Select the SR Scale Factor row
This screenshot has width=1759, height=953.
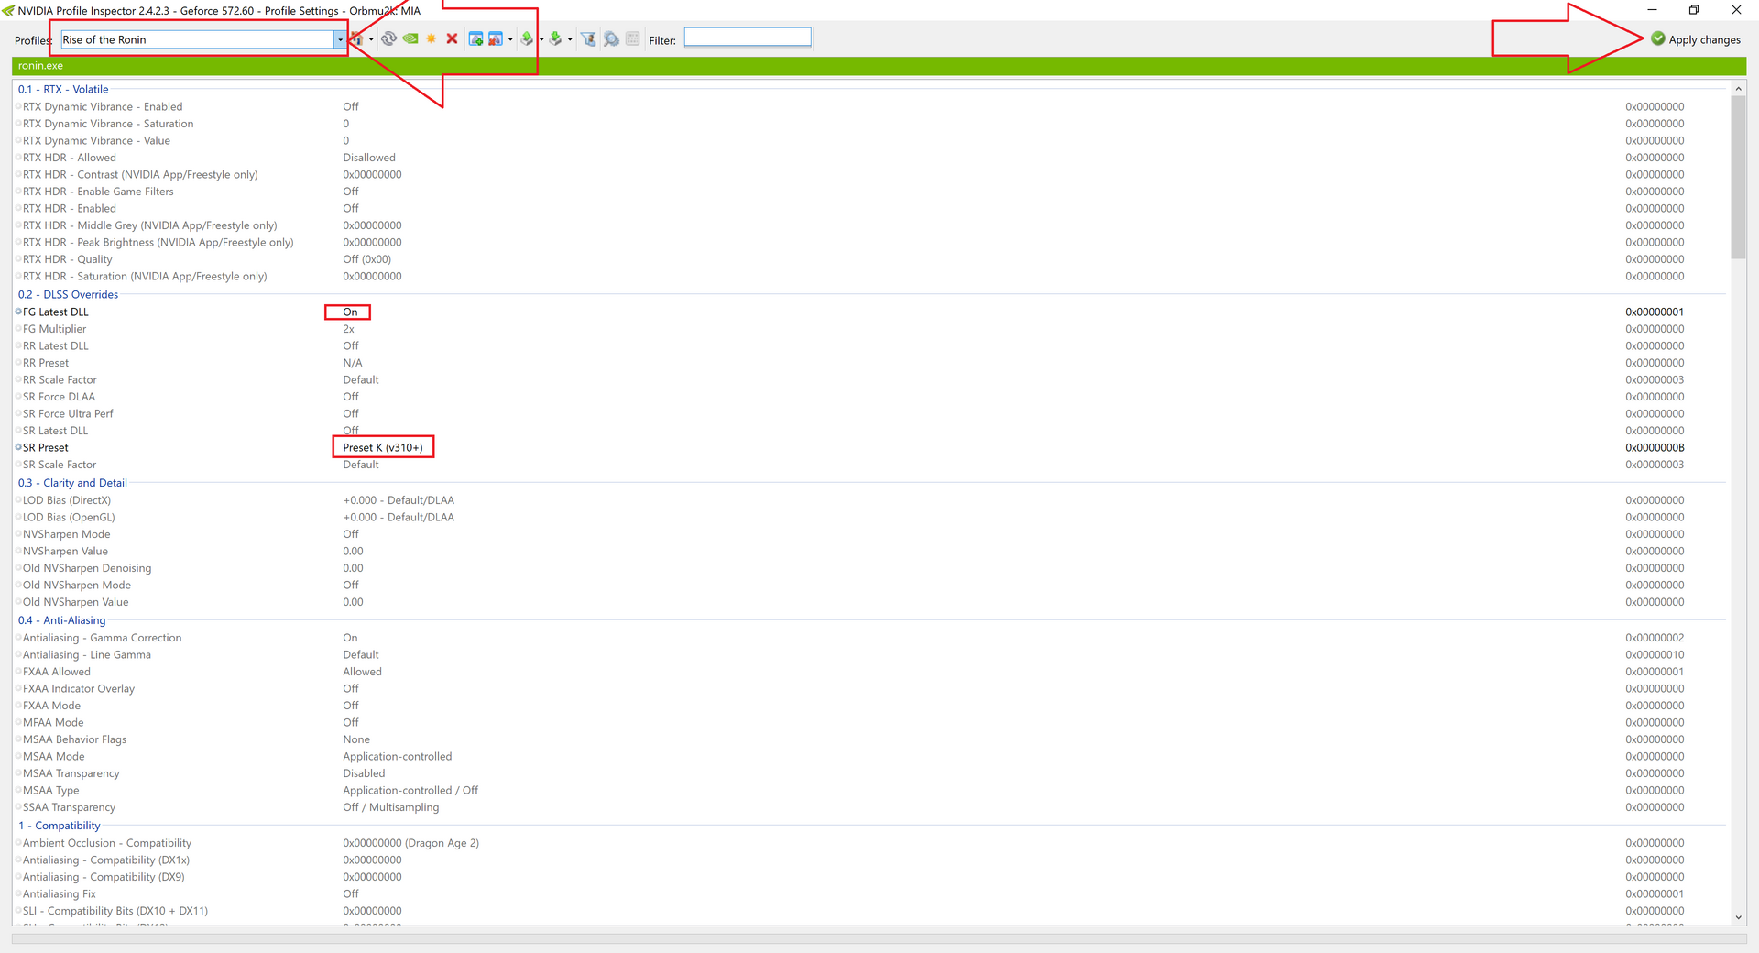coord(870,465)
